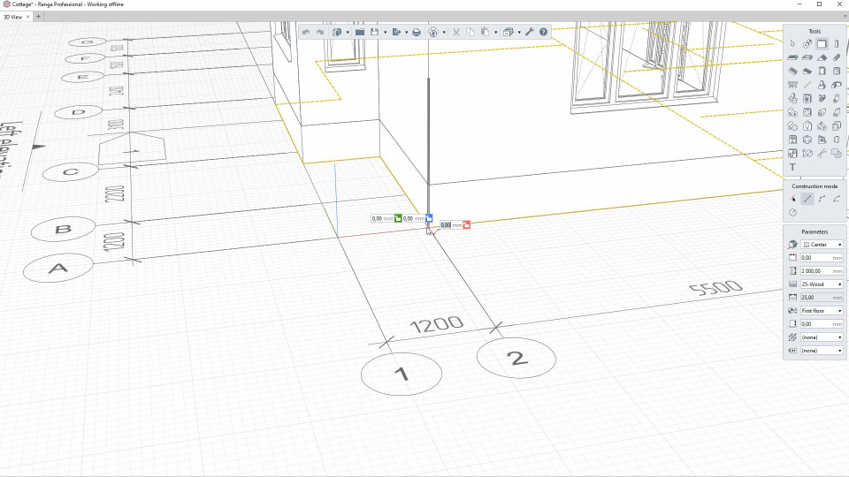Screen dimensions: 849x477
Task: Activate the automatic point construction mode
Action: click(792, 199)
